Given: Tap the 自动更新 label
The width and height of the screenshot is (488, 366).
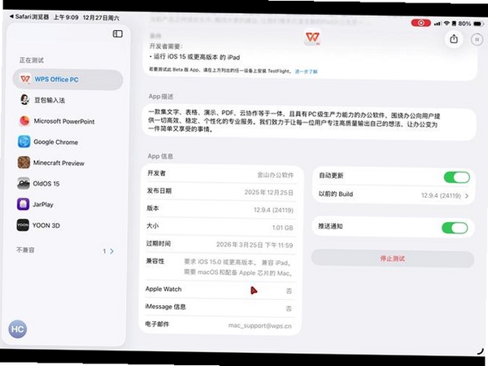Looking at the screenshot, I should pyautogui.click(x=331, y=176).
